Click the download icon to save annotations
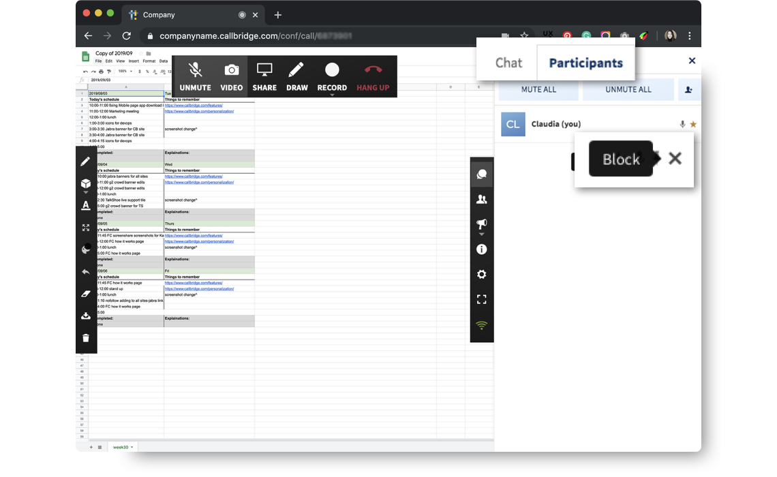The width and height of the screenshot is (777, 477). 87,316
